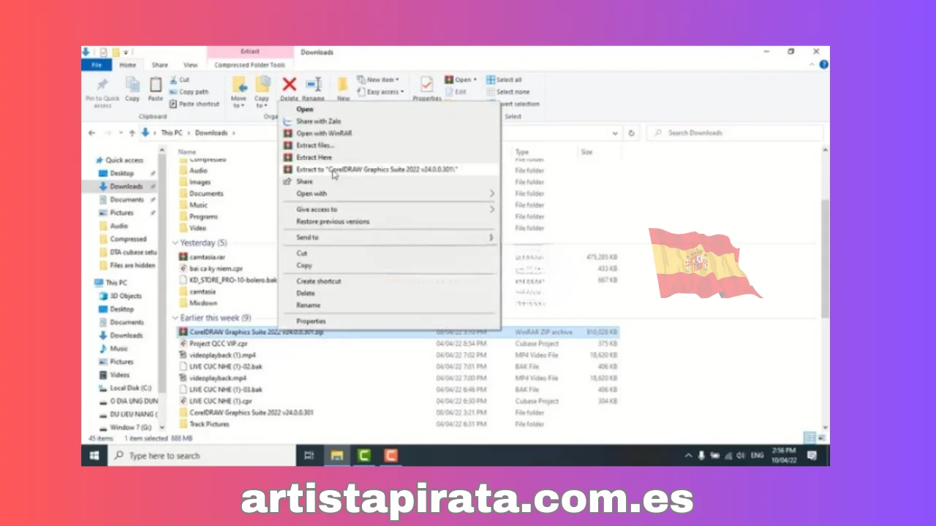The height and width of the screenshot is (526, 936).
Task: Select Project QCC VIP.cpr file
Action: click(x=213, y=343)
